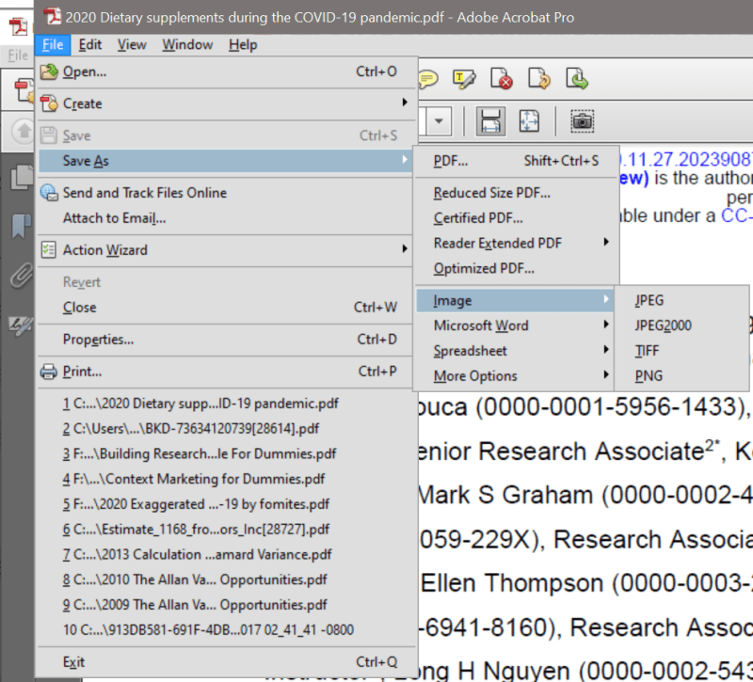Image resolution: width=753 pixels, height=682 pixels.
Task: Open the signatures panel icon
Action: pos(21,325)
